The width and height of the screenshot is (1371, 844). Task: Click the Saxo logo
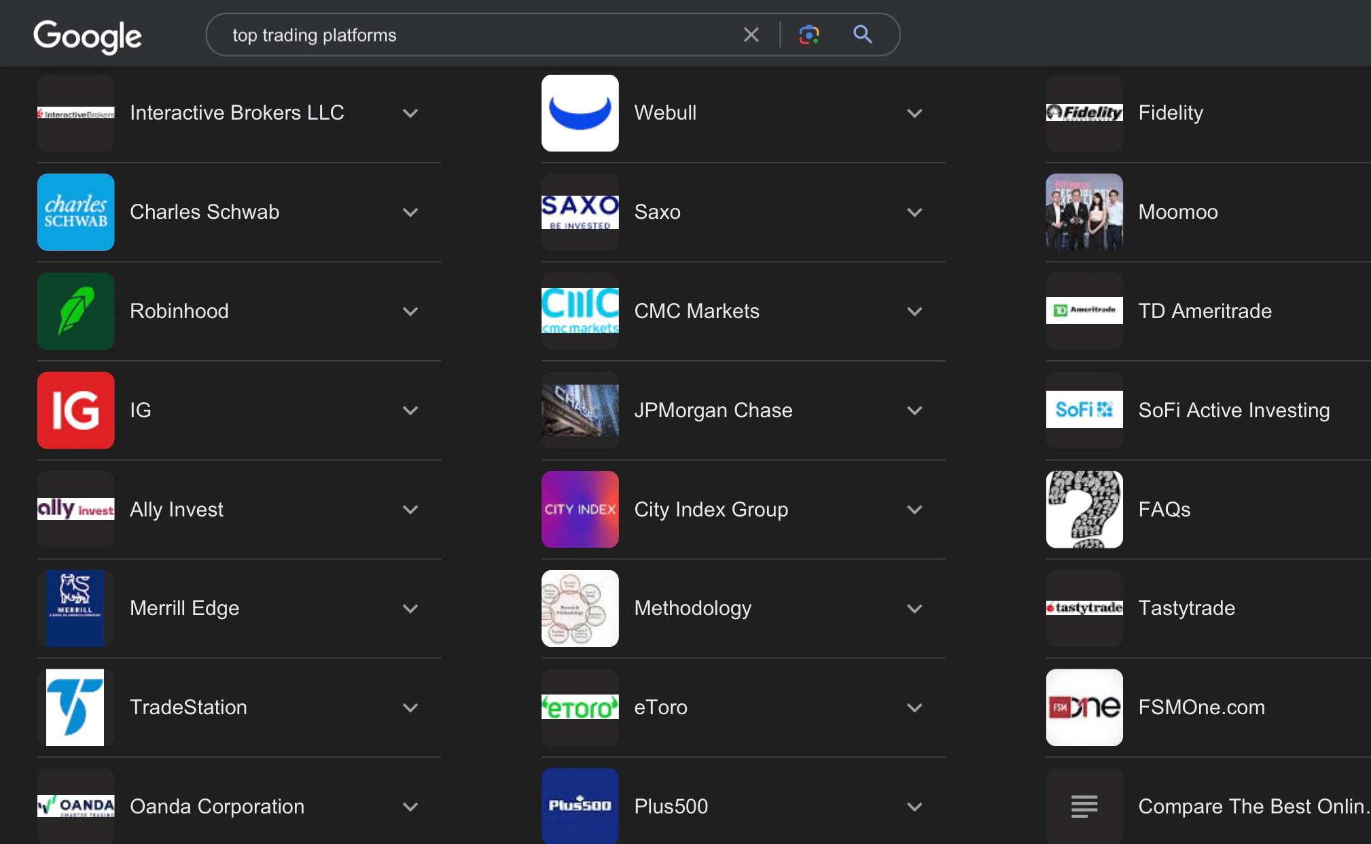coord(580,212)
